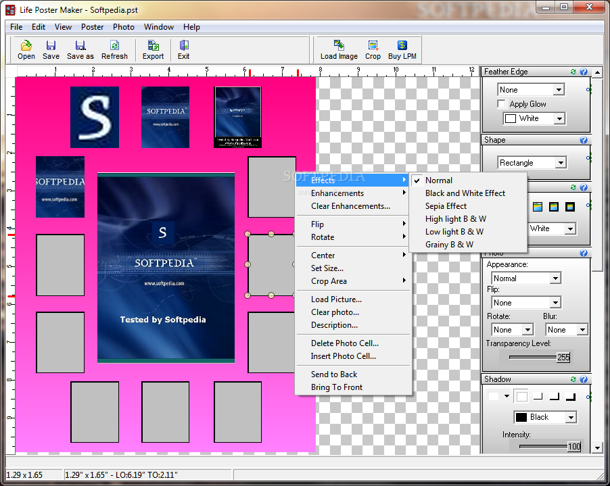
Task: Click the white shadow color swatch with arrow
Action: [x=498, y=397]
